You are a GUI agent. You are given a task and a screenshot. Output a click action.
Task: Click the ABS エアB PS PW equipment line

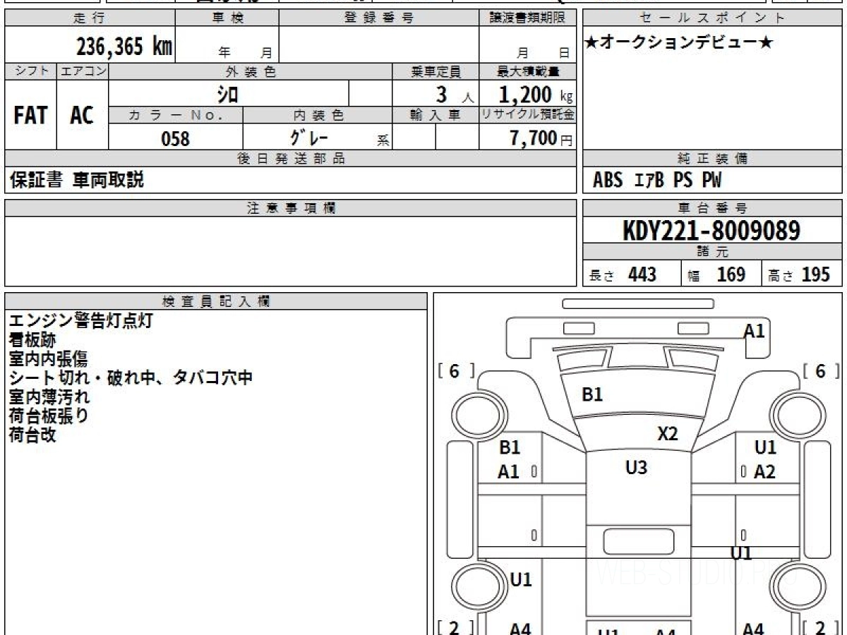[x=657, y=181]
